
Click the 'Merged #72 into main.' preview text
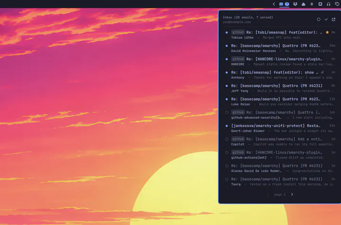[x=282, y=37]
